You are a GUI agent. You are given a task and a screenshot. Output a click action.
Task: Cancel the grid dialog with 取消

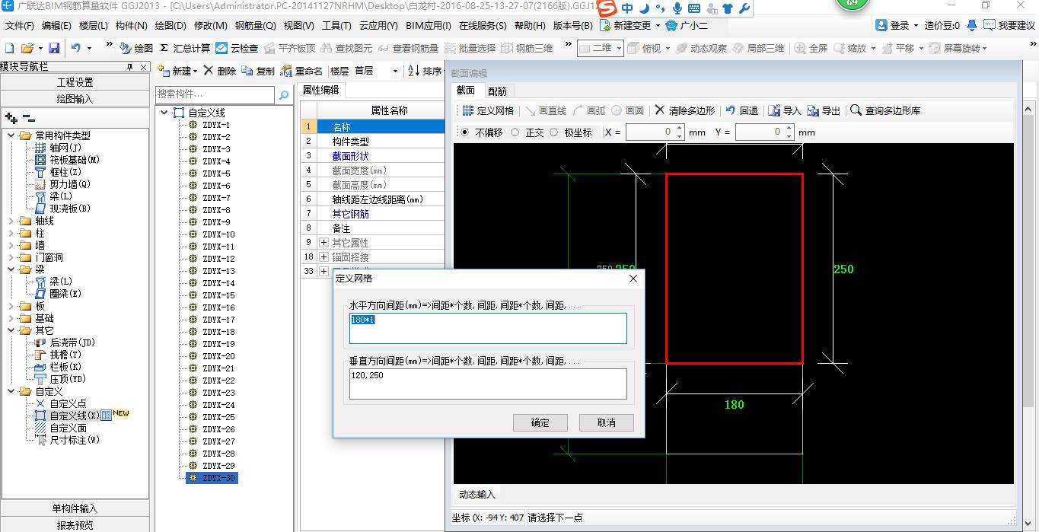pos(606,422)
